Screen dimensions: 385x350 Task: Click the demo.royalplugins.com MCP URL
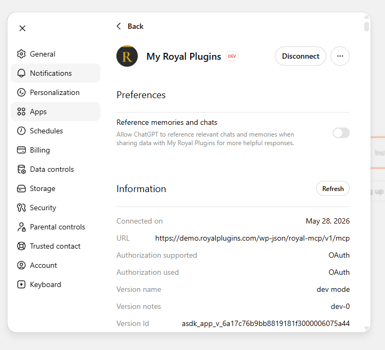click(253, 238)
